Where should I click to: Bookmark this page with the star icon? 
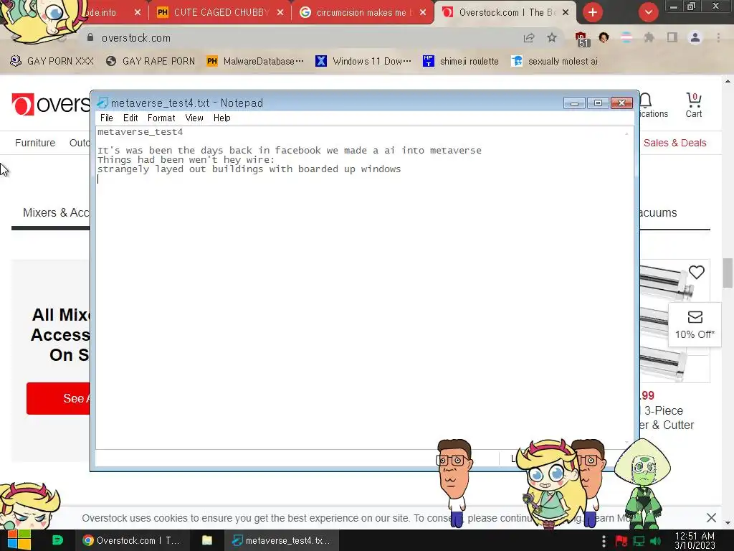coord(552,38)
